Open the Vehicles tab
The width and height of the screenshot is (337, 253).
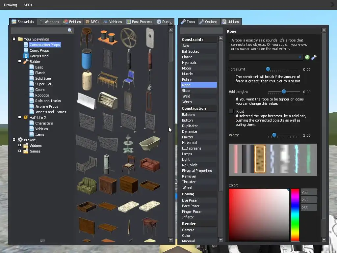pyautogui.click(x=113, y=22)
